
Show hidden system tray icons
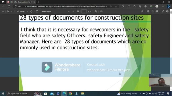[x=141, y=94]
